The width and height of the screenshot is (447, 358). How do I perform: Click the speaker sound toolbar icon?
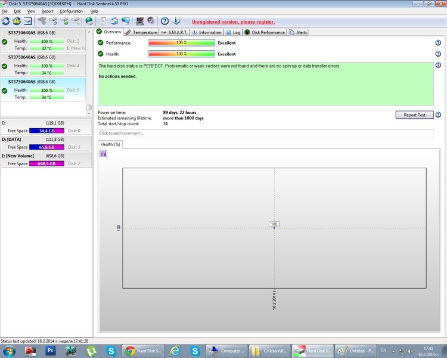tap(151, 21)
